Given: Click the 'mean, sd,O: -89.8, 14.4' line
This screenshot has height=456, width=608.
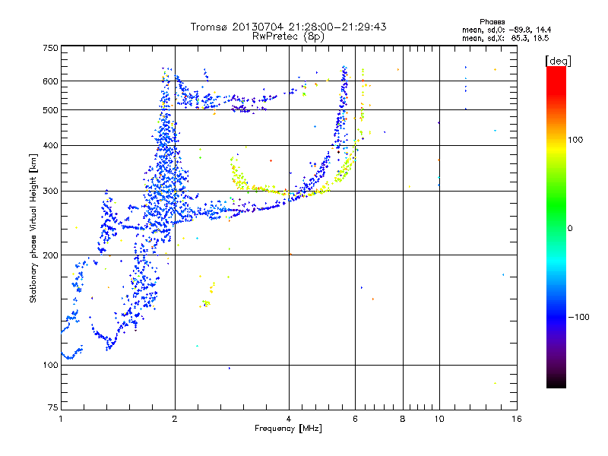Looking at the screenshot, I should (x=506, y=30).
